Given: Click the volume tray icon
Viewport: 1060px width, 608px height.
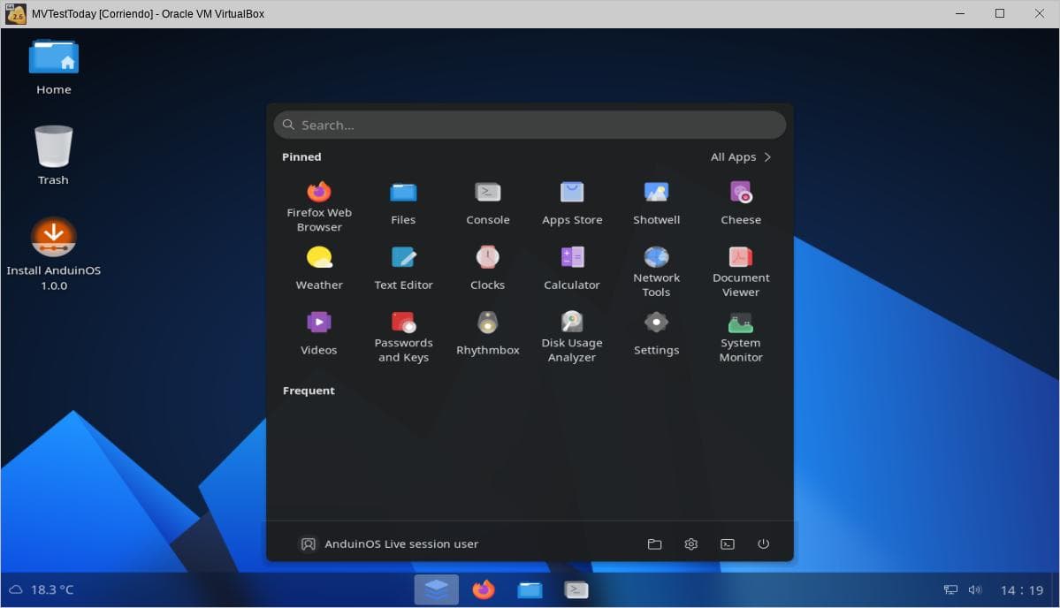Looking at the screenshot, I should pos(975,589).
